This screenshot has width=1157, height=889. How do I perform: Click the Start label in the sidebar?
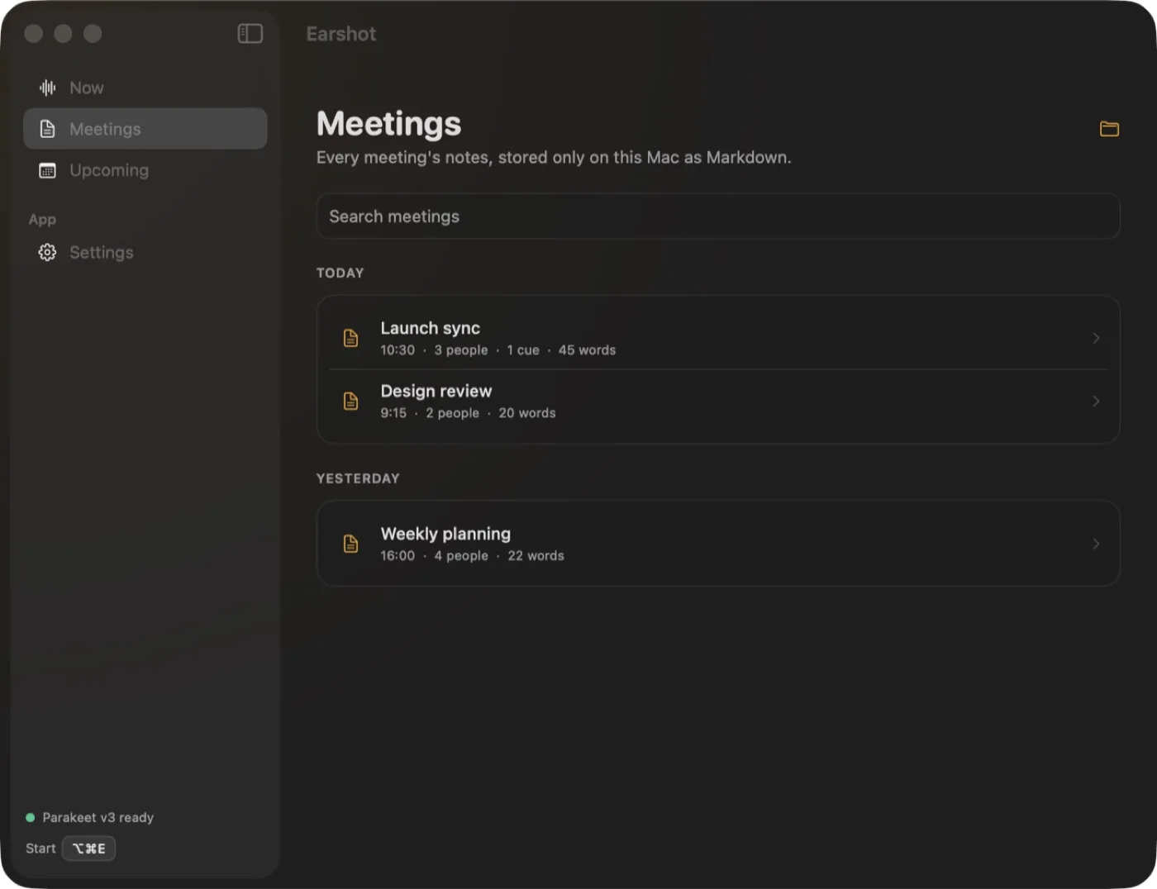tap(40, 849)
